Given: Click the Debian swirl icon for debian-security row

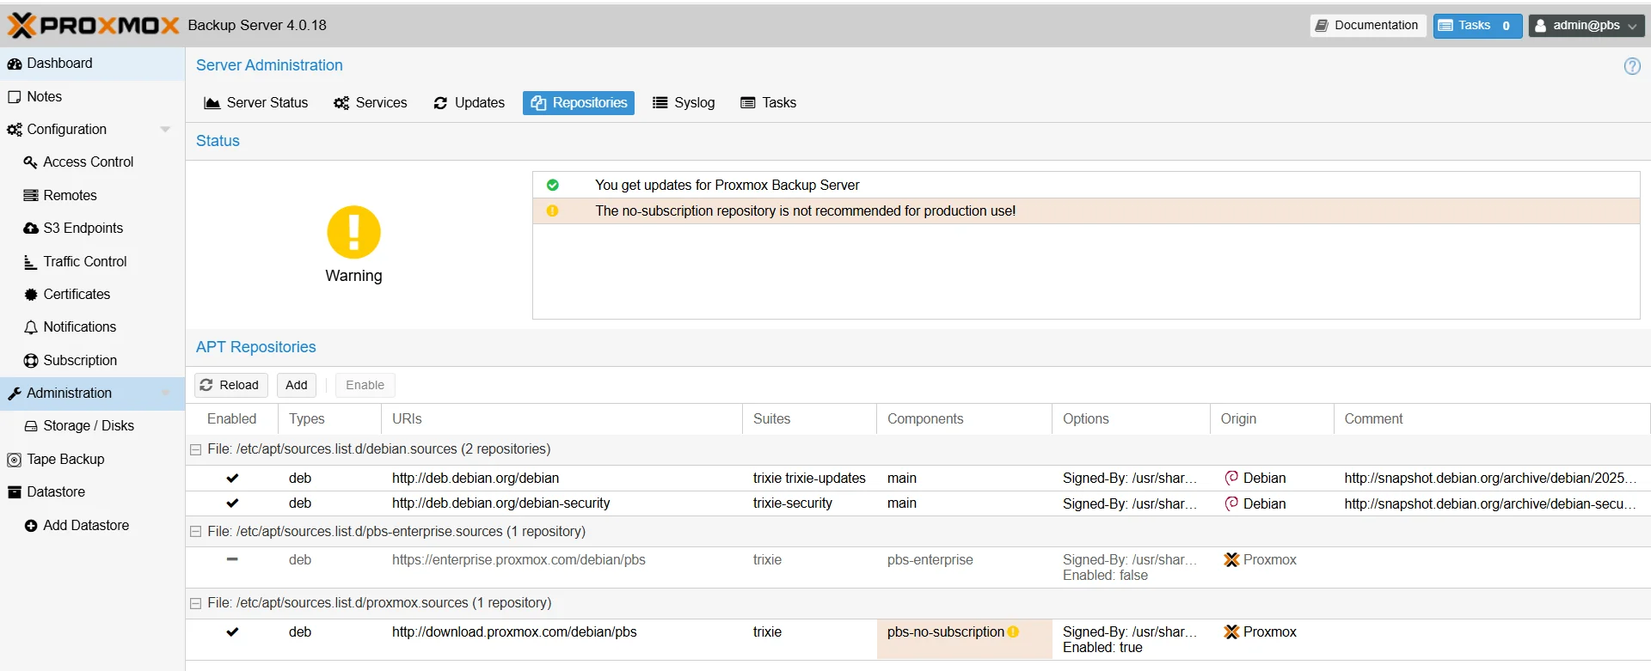Looking at the screenshot, I should click(x=1231, y=503).
